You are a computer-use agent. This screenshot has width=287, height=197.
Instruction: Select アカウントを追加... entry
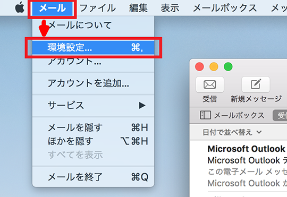[x=93, y=83]
